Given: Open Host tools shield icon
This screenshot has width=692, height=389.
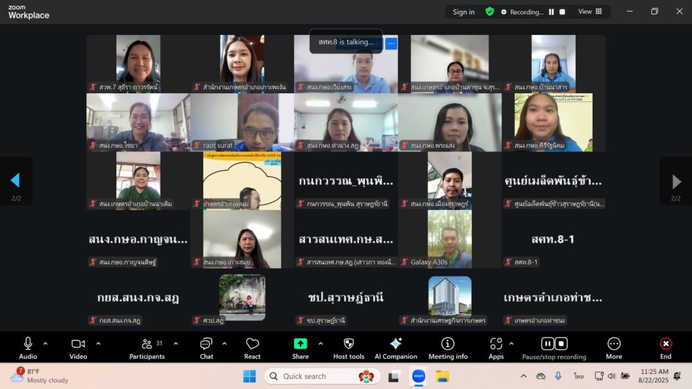Looking at the screenshot, I should pos(348,347).
